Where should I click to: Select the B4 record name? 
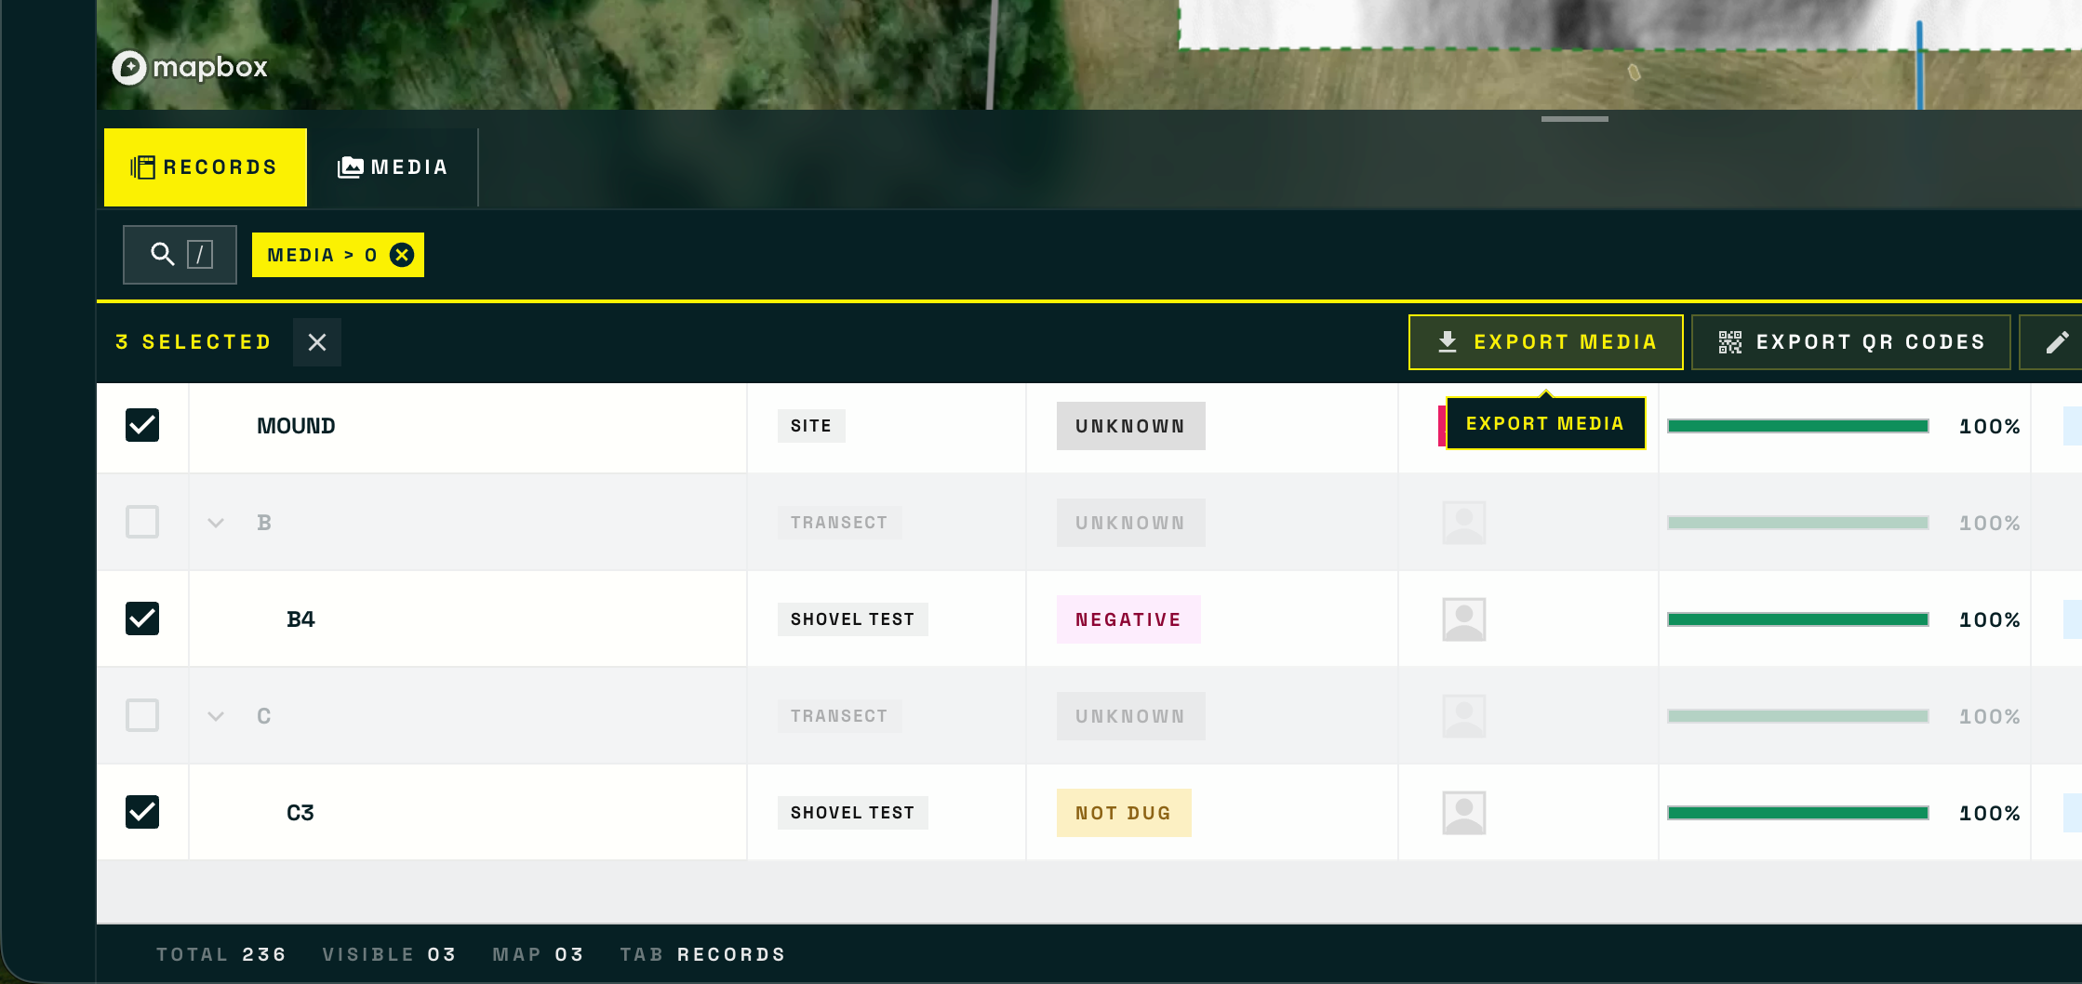300,619
